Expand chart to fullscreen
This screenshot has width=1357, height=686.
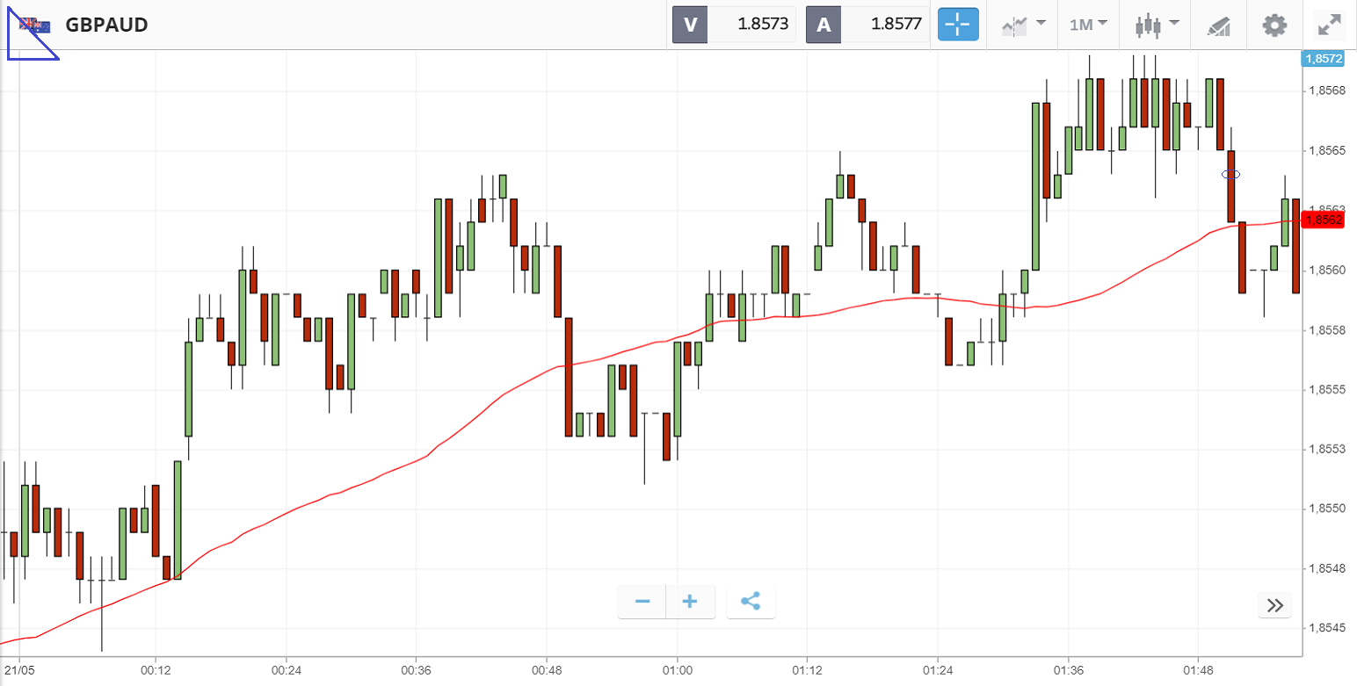coord(1330,25)
